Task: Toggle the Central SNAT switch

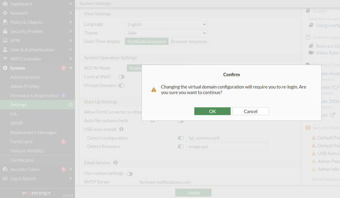Action: tap(121, 77)
